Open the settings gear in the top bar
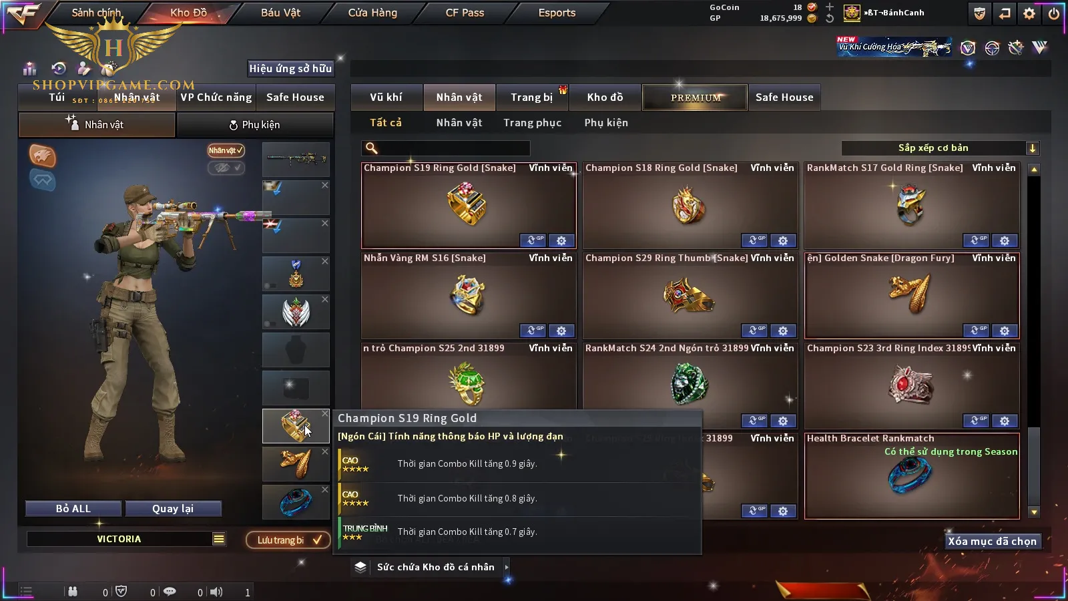The height and width of the screenshot is (601, 1068). 1029,13
